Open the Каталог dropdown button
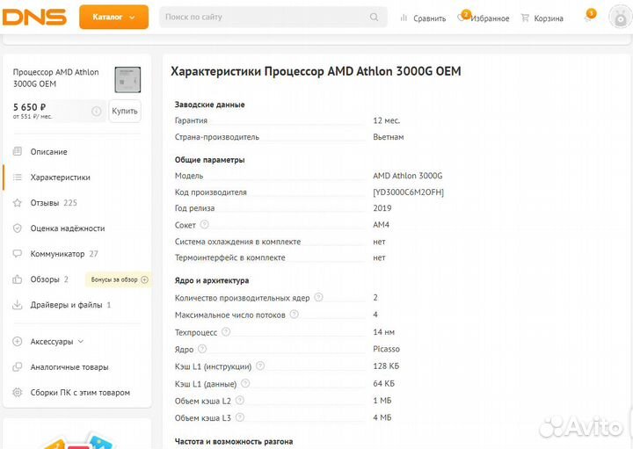This screenshot has height=449, width=633. 113,17
